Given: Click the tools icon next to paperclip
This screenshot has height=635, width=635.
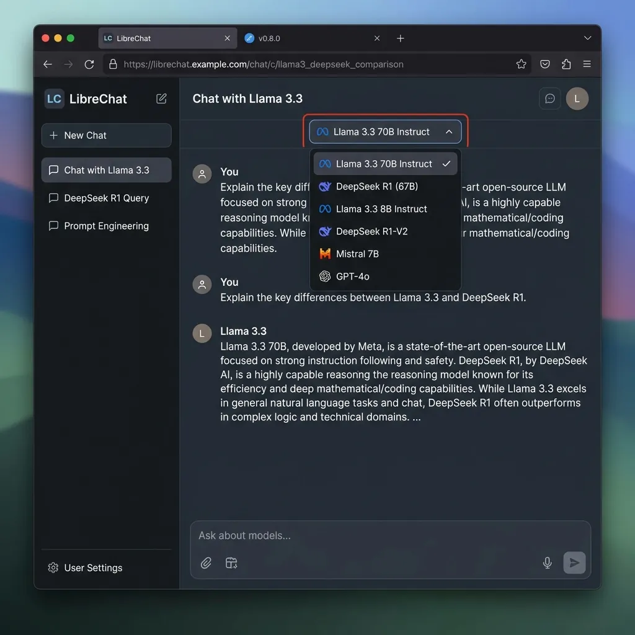Looking at the screenshot, I should coord(231,562).
